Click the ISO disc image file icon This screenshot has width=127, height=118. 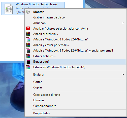9,9
